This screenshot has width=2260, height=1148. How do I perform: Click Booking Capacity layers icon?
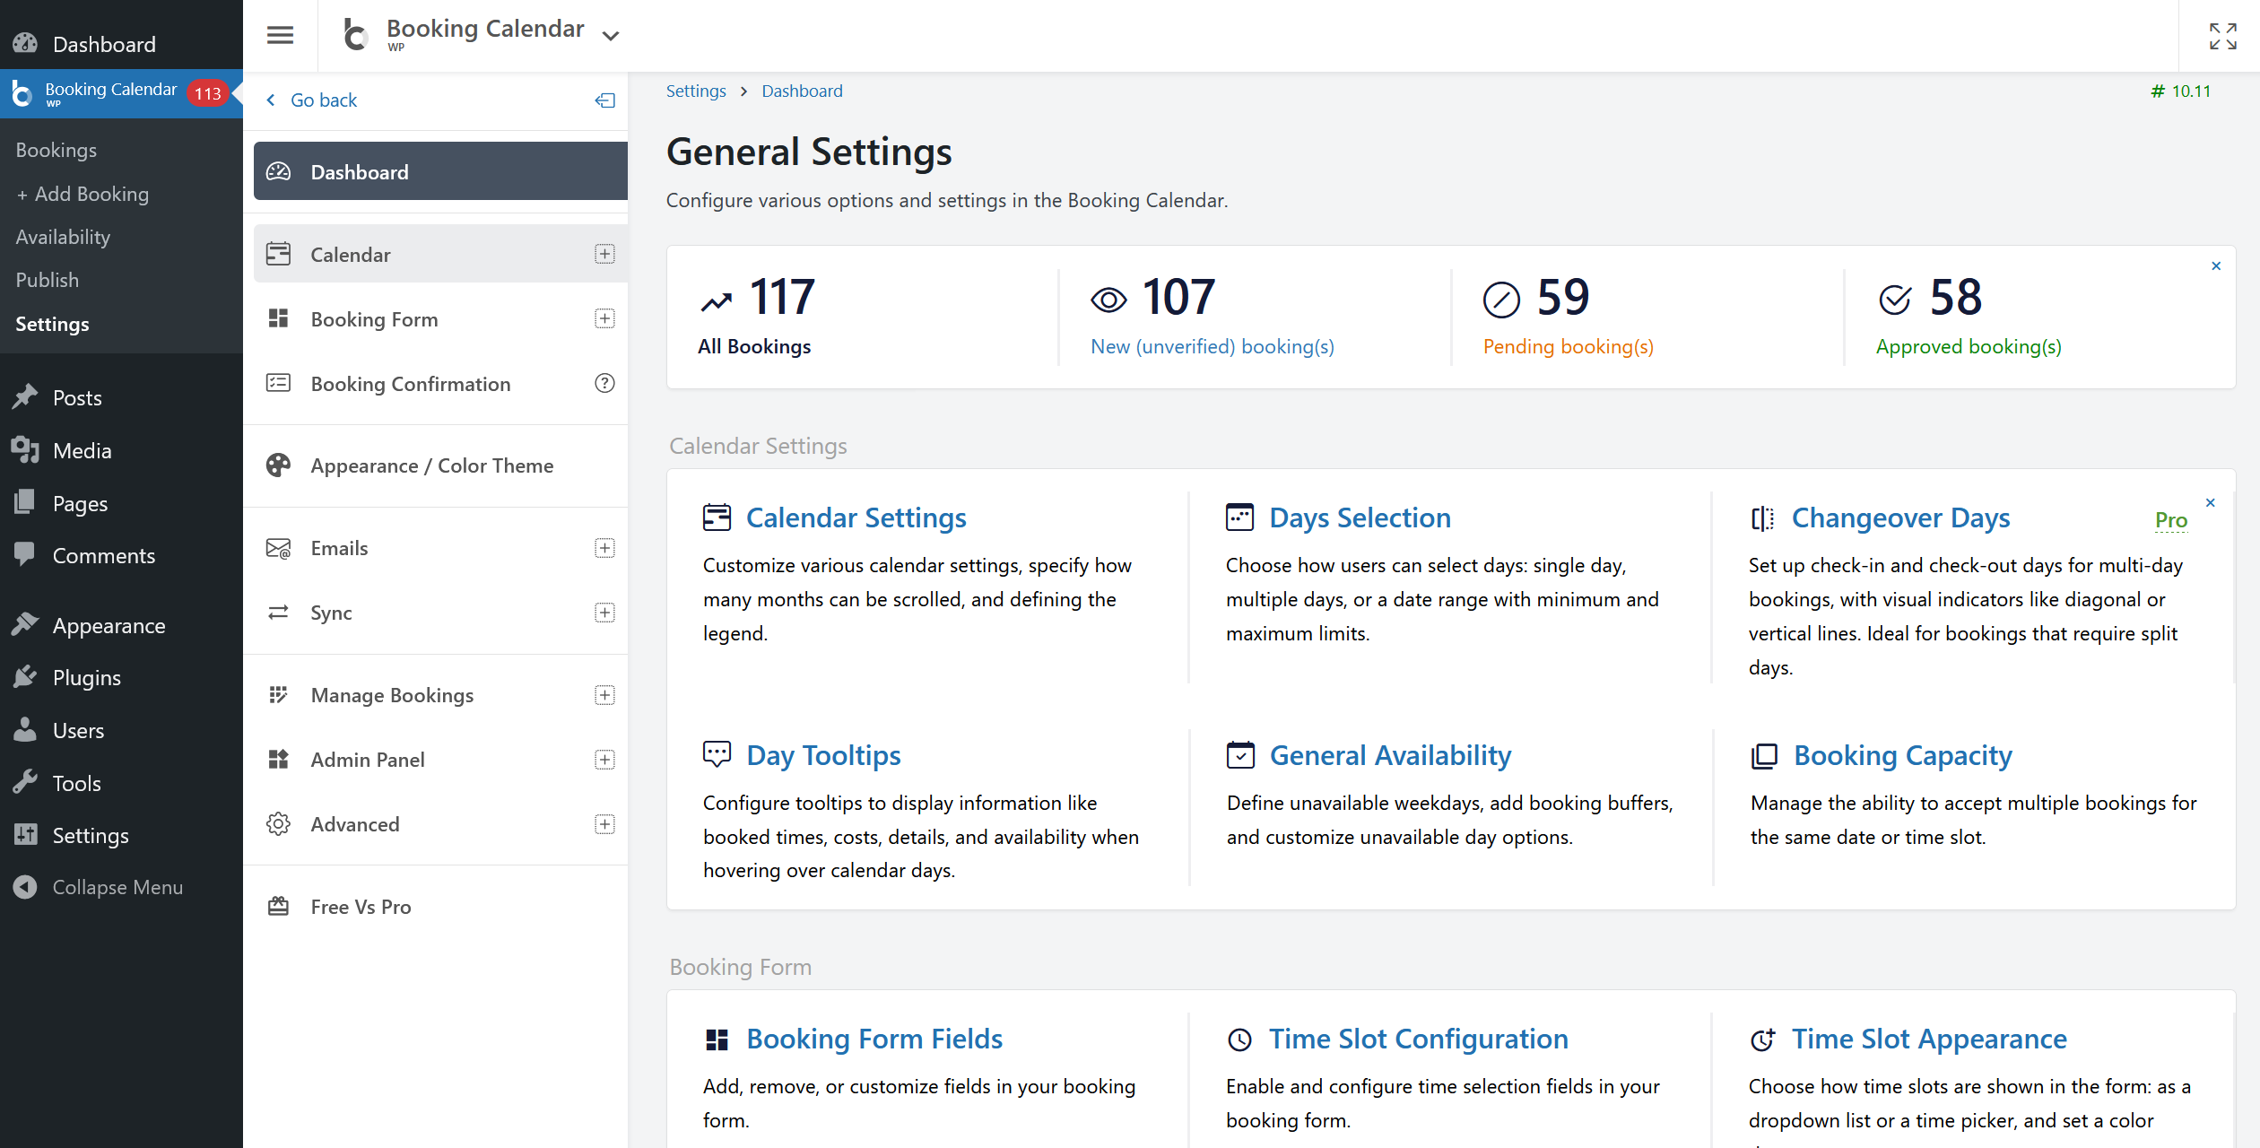tap(1764, 756)
